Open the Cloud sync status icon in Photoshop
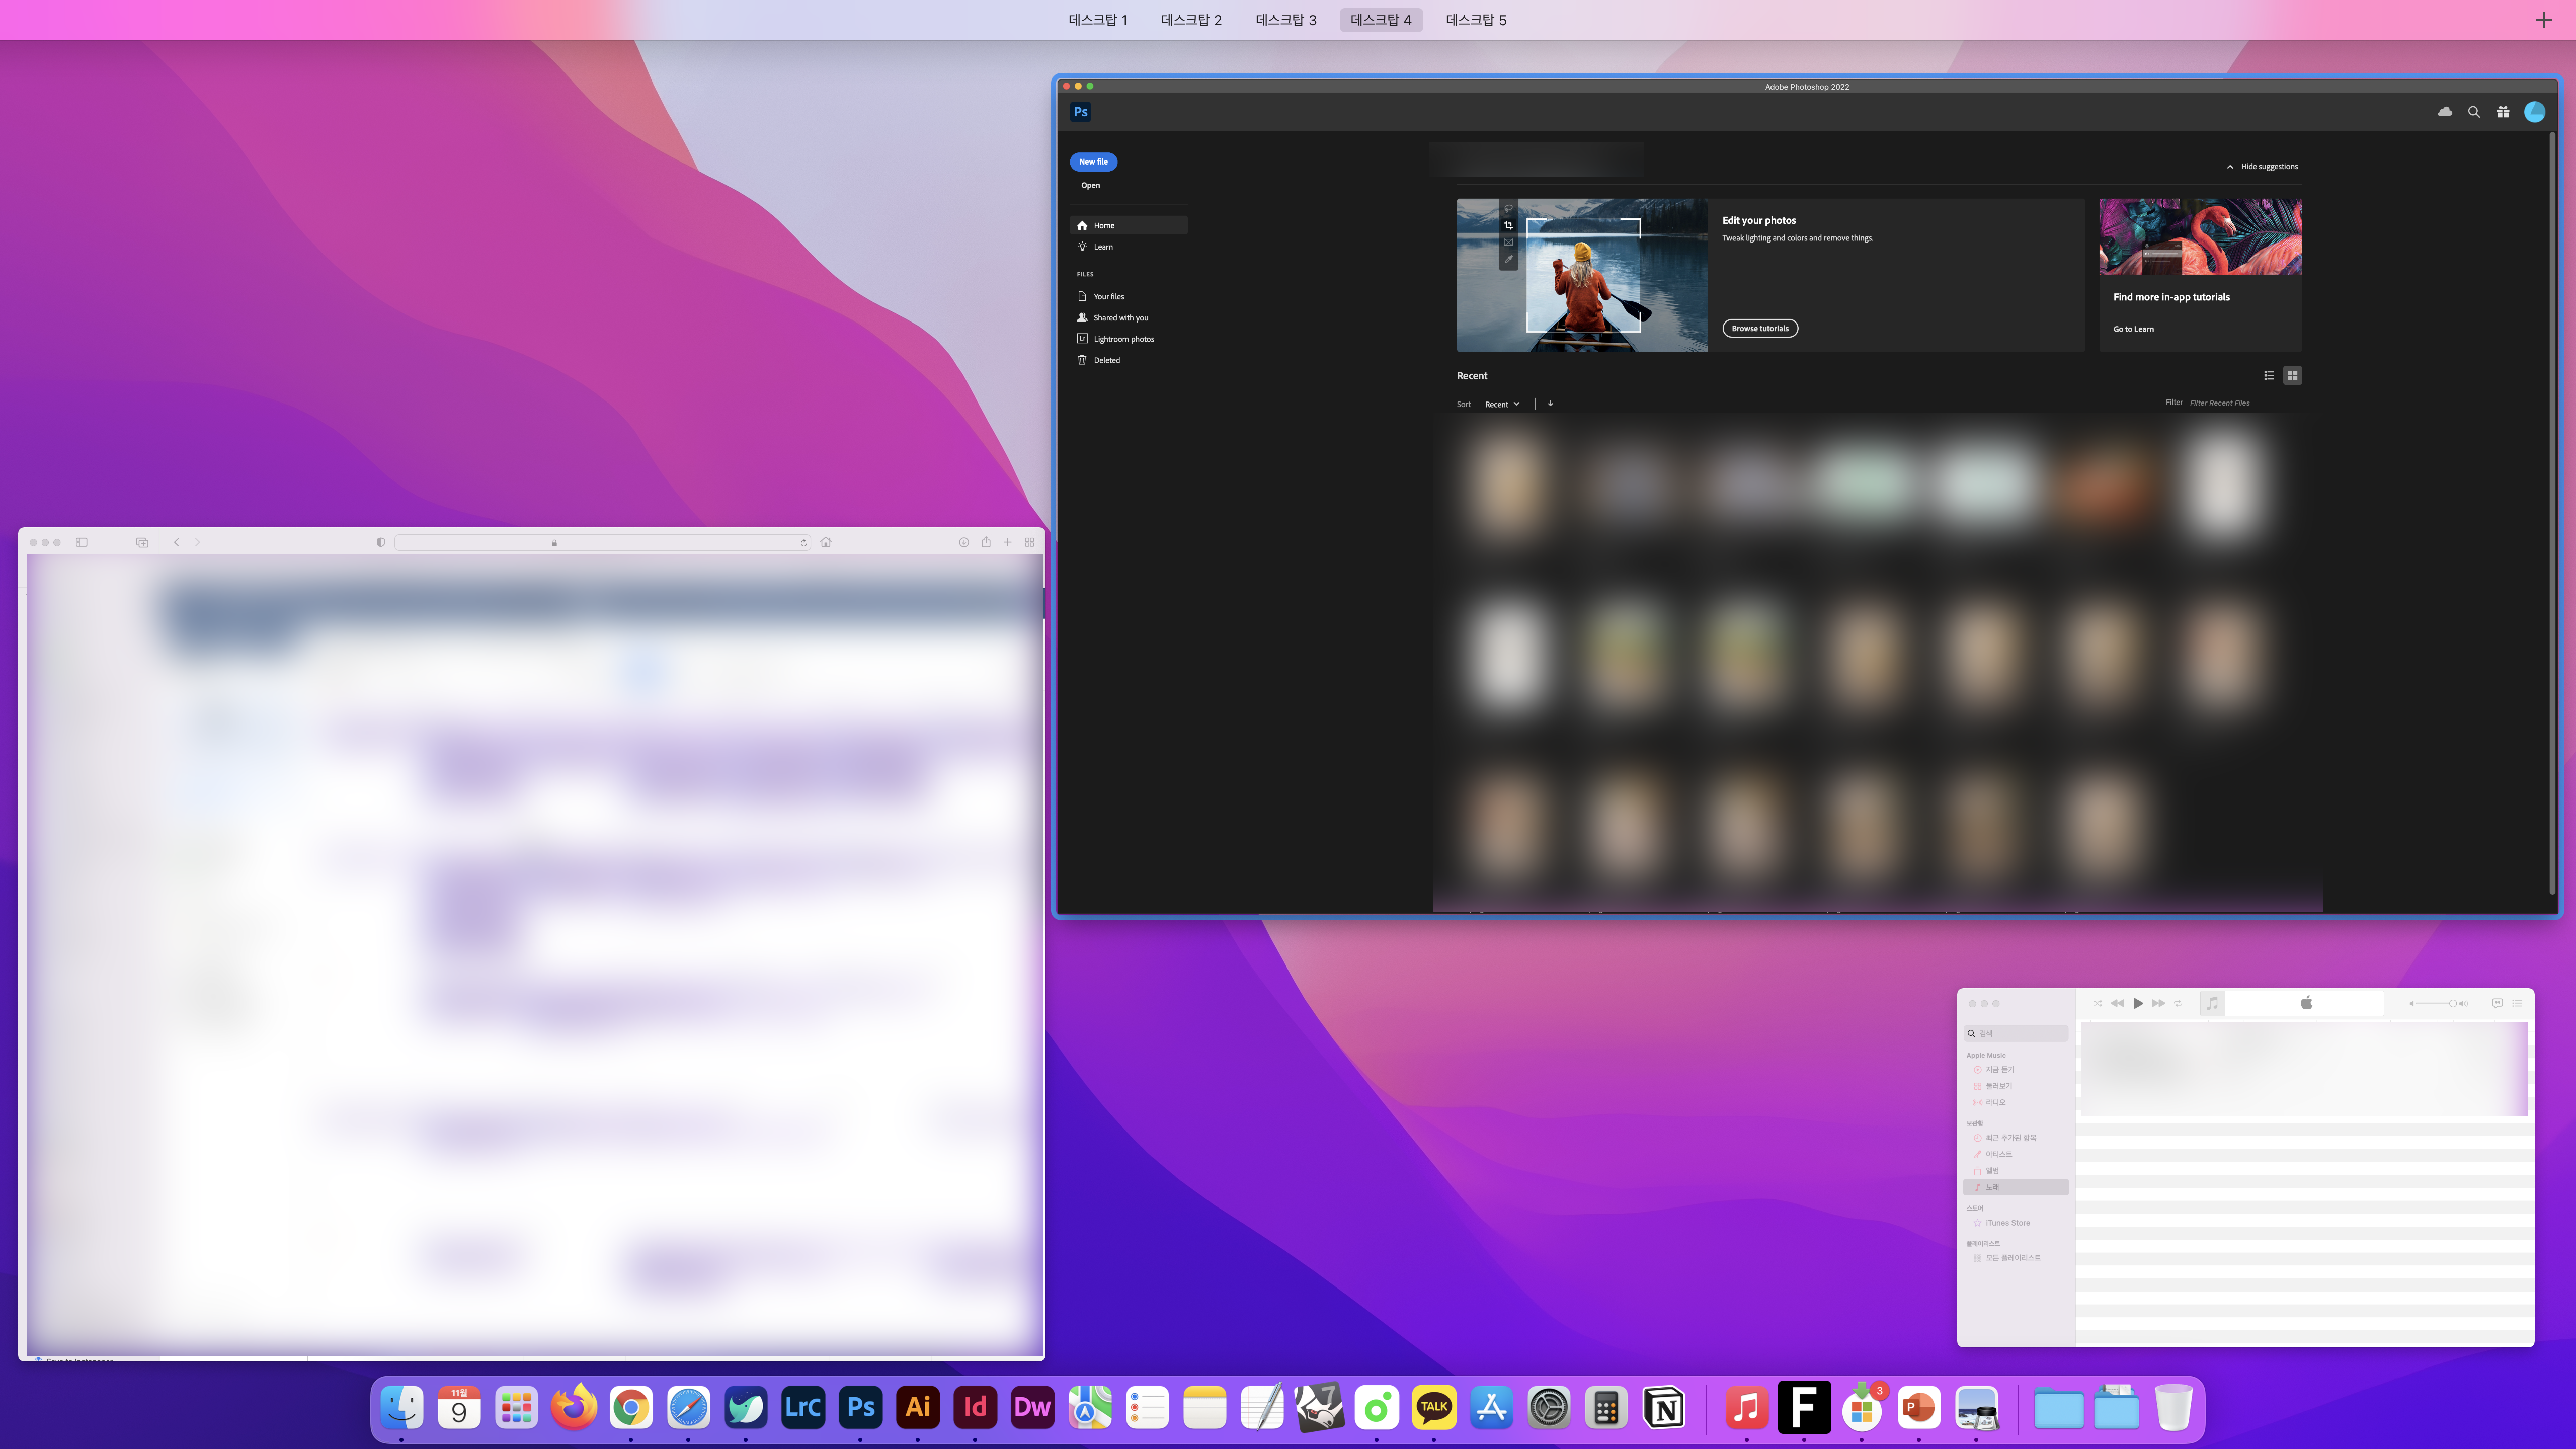Image resolution: width=2576 pixels, height=1449 pixels. coord(2445,112)
